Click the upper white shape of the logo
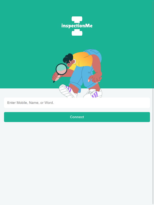This screenshot has width=154, height=205. [x=77, y=19]
